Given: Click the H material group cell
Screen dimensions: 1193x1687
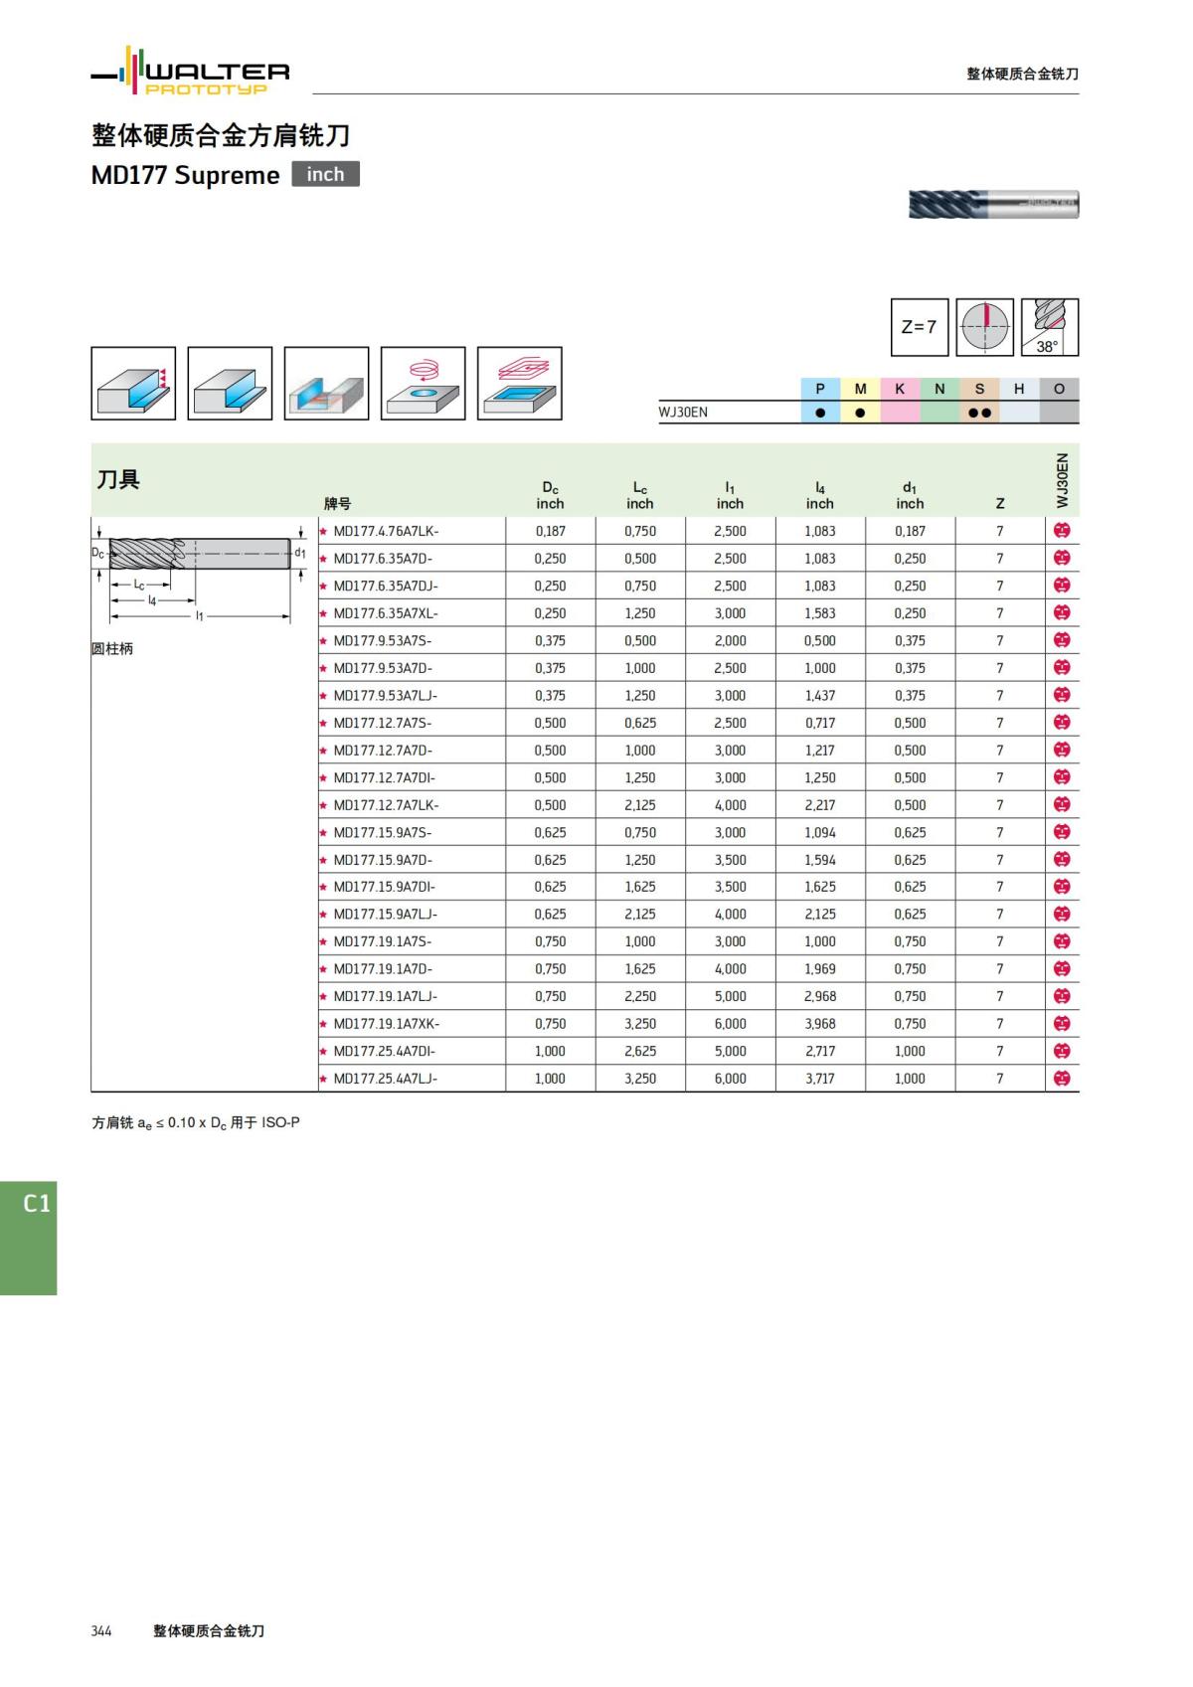Looking at the screenshot, I should pyautogui.click(x=1019, y=389).
